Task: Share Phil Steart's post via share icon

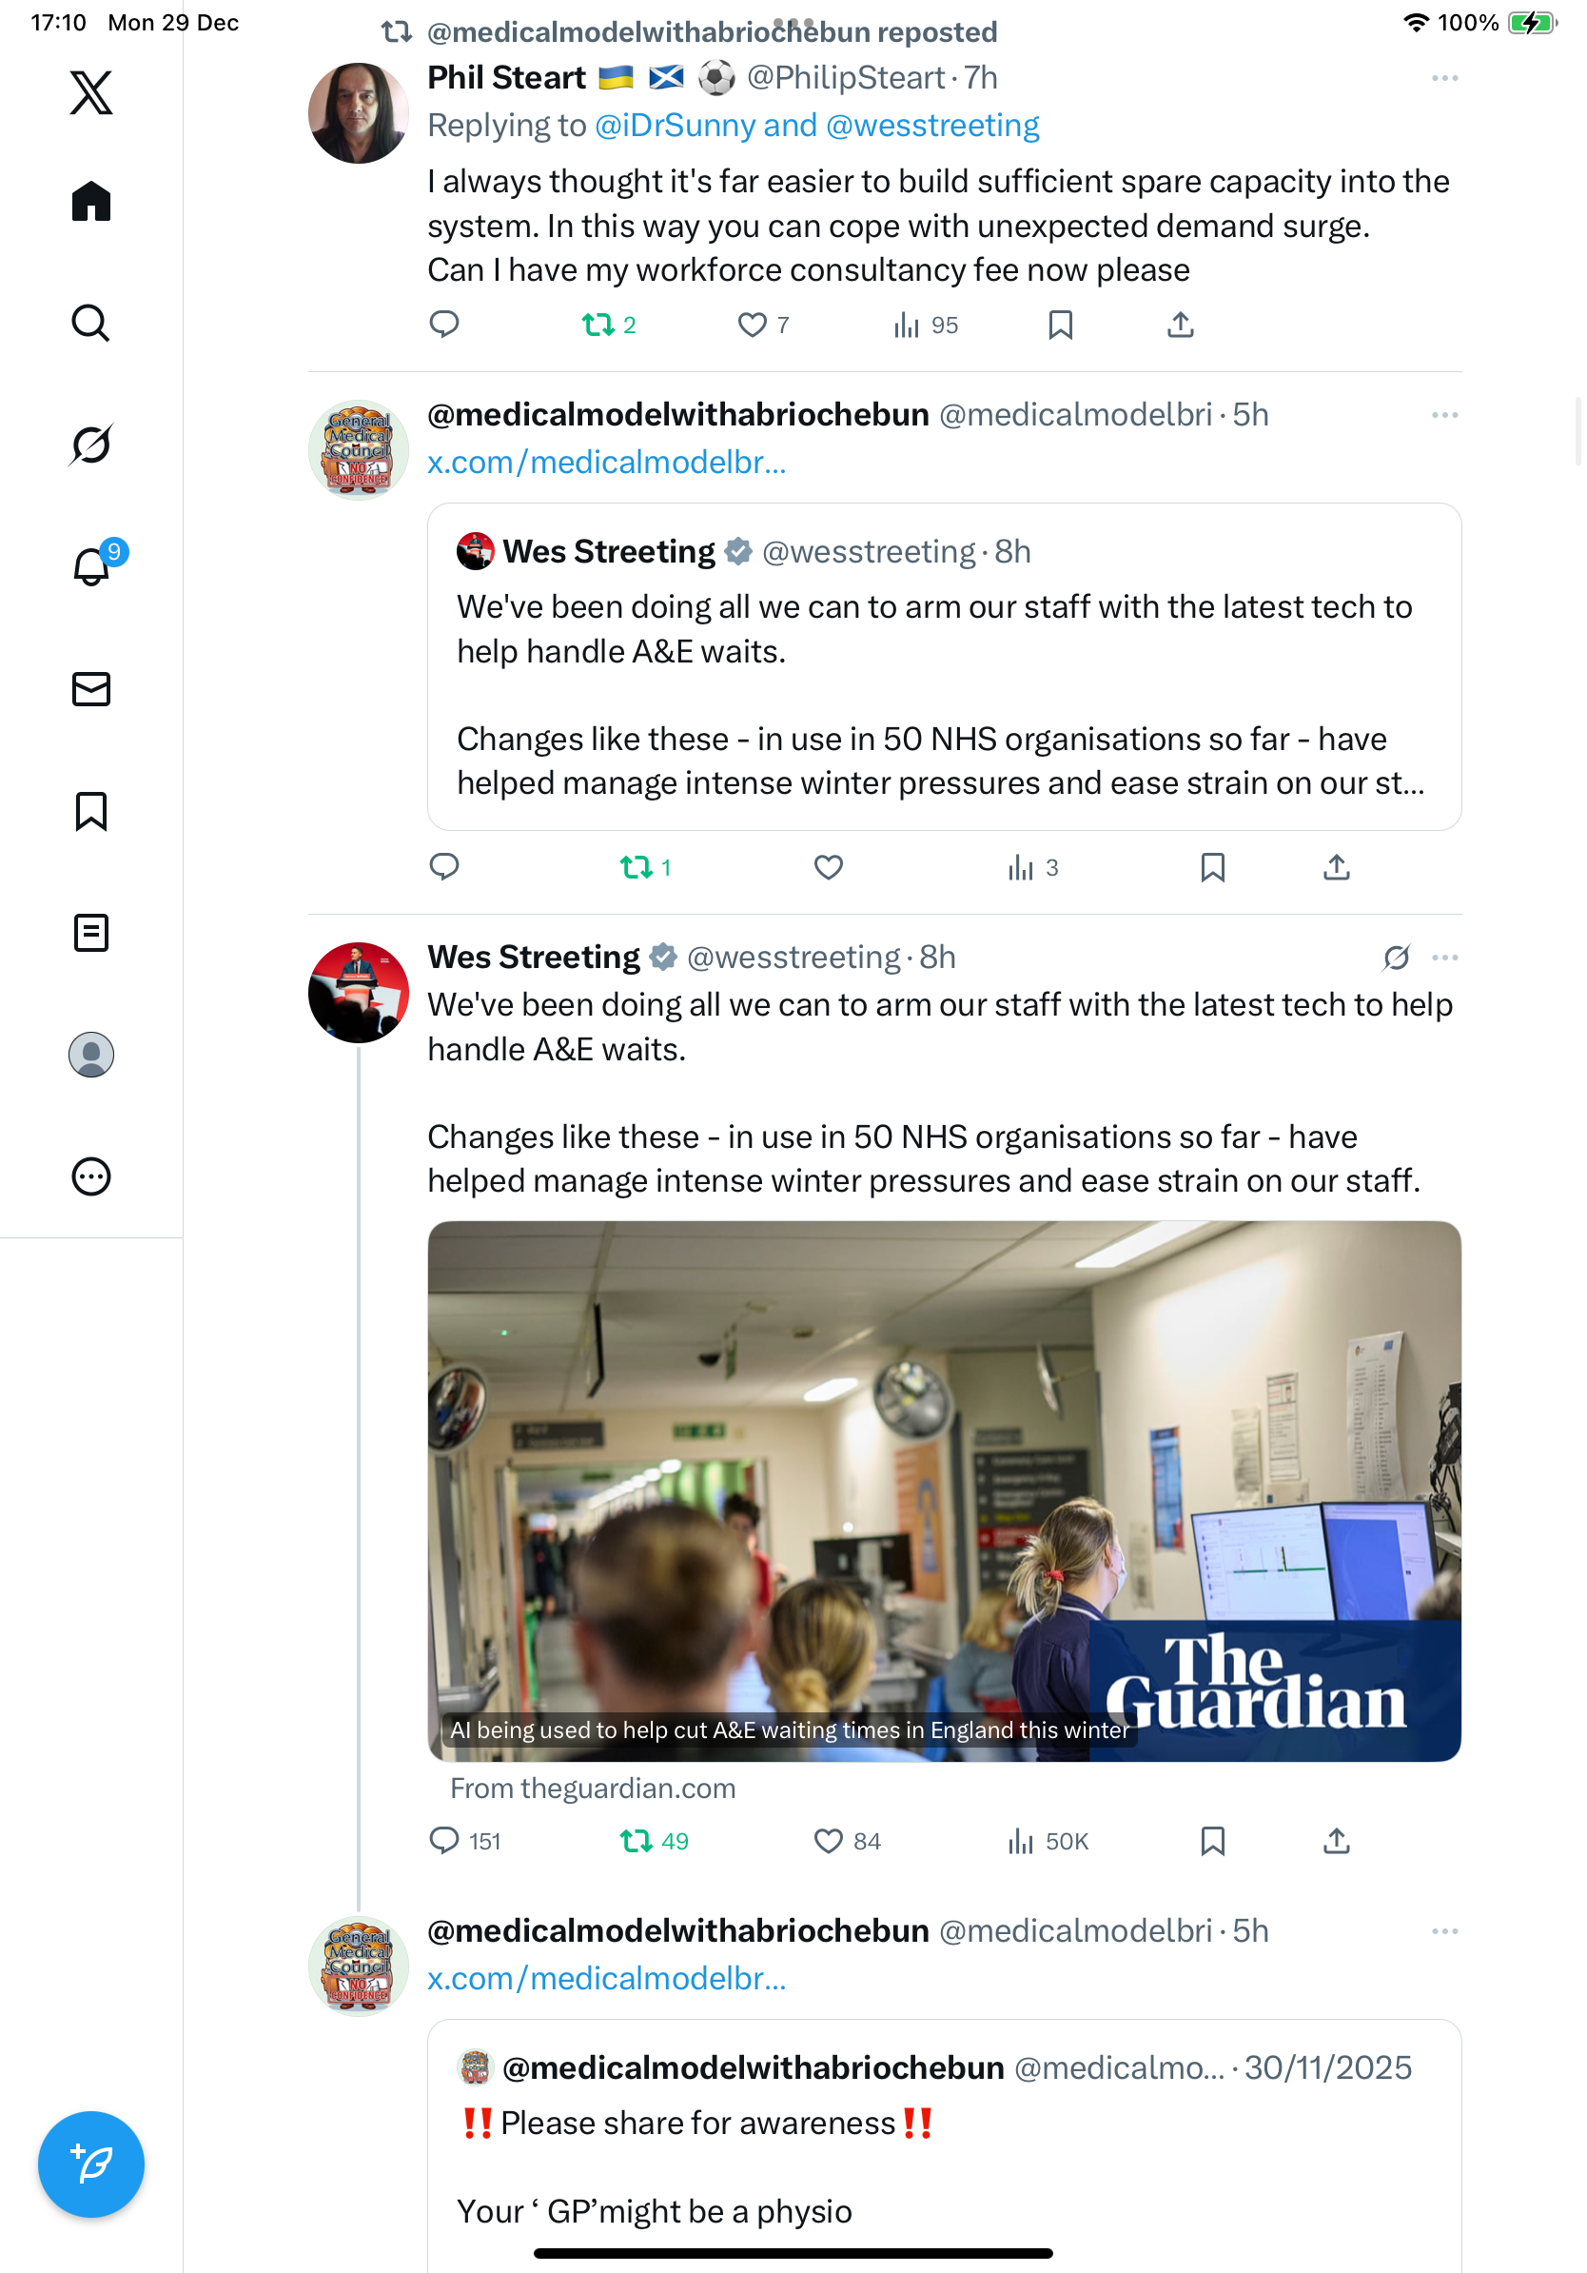Action: click(1180, 325)
